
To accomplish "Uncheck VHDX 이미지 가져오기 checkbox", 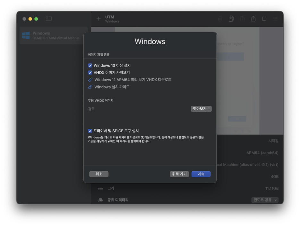I will click(90, 73).
